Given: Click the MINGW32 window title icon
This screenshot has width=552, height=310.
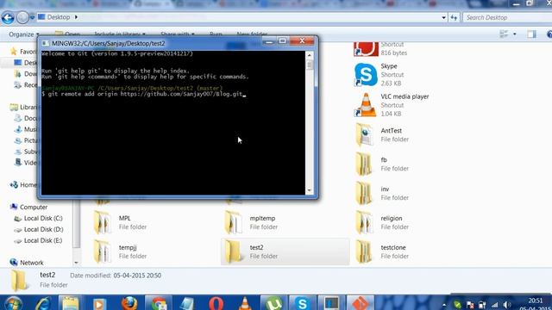Looking at the screenshot, I should point(45,44).
